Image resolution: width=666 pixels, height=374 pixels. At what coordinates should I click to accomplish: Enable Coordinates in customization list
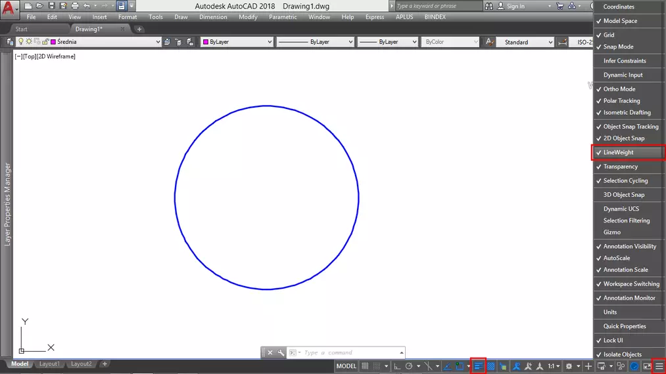[629, 7]
